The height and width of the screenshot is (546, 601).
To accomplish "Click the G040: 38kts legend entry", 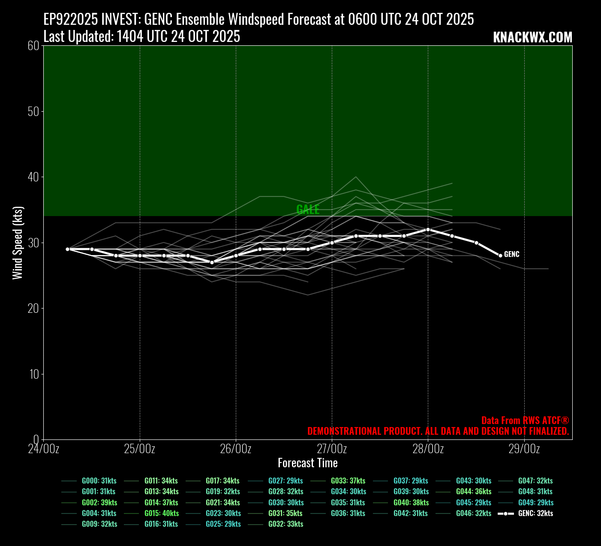I will 411,502.
